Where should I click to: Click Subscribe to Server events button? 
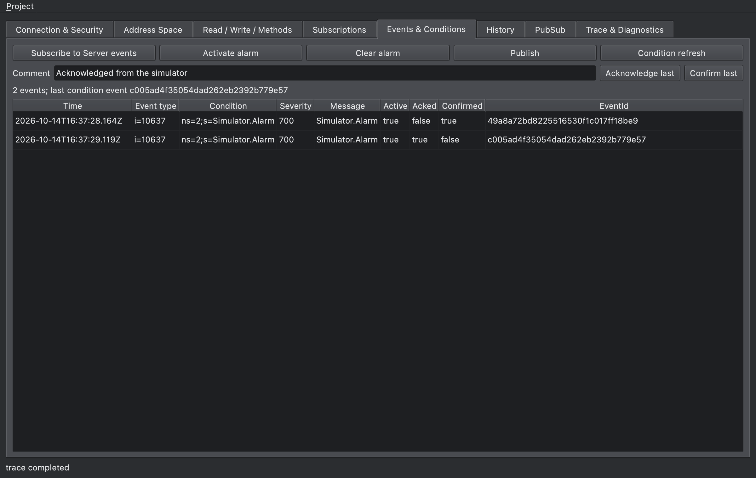click(x=84, y=53)
